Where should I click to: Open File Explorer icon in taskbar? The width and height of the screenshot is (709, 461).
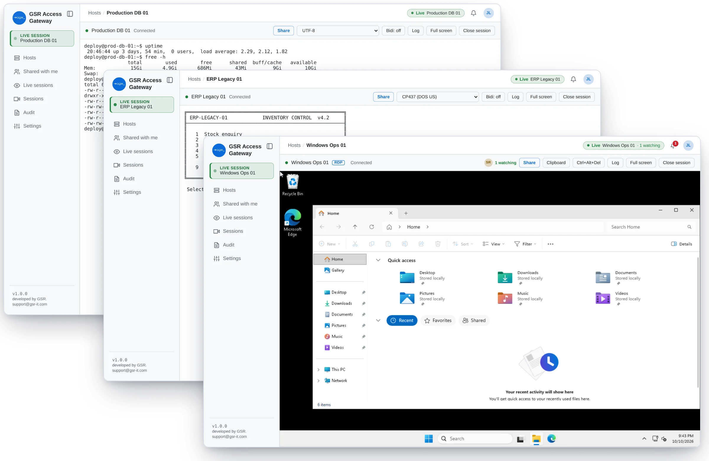[x=536, y=438]
